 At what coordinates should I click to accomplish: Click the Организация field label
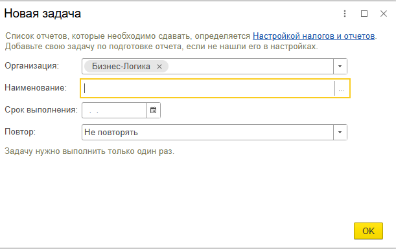point(32,66)
